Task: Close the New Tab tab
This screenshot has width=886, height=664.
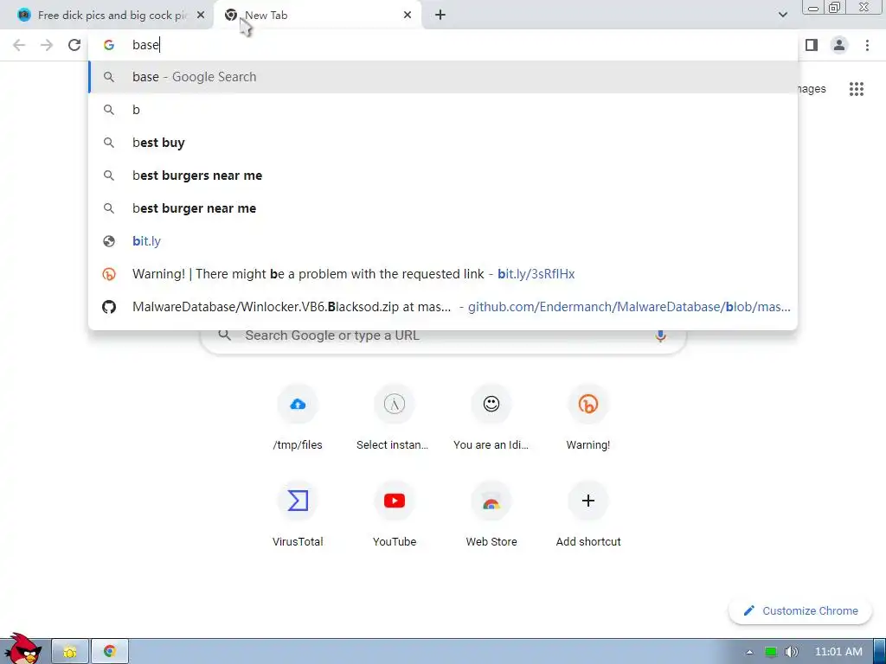Action: [x=408, y=16]
